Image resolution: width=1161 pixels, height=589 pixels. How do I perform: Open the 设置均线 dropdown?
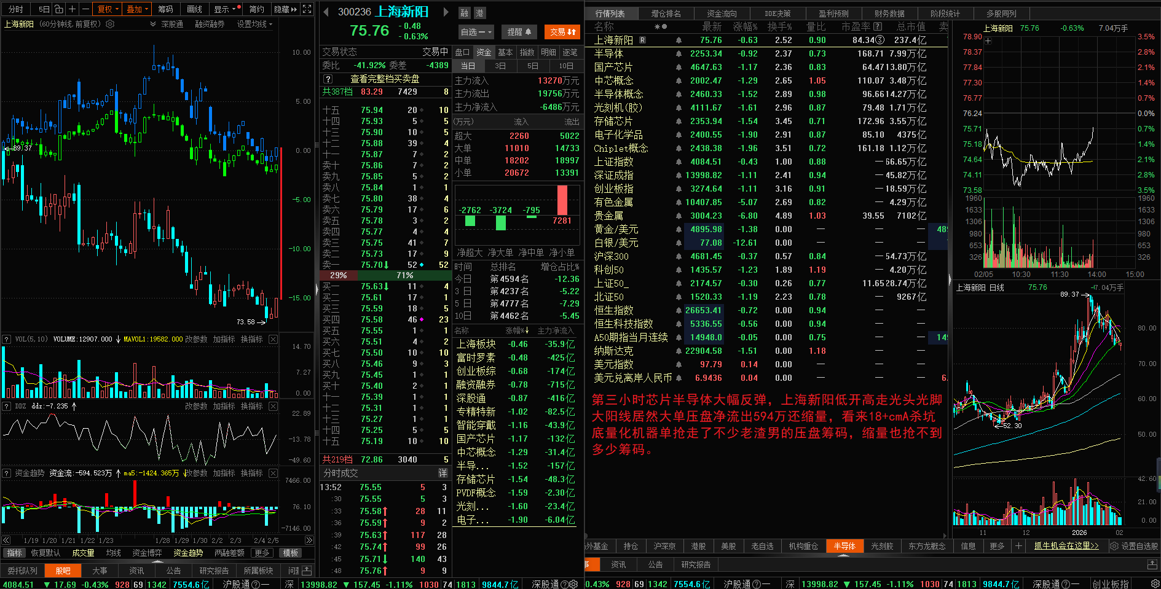[x=254, y=24]
